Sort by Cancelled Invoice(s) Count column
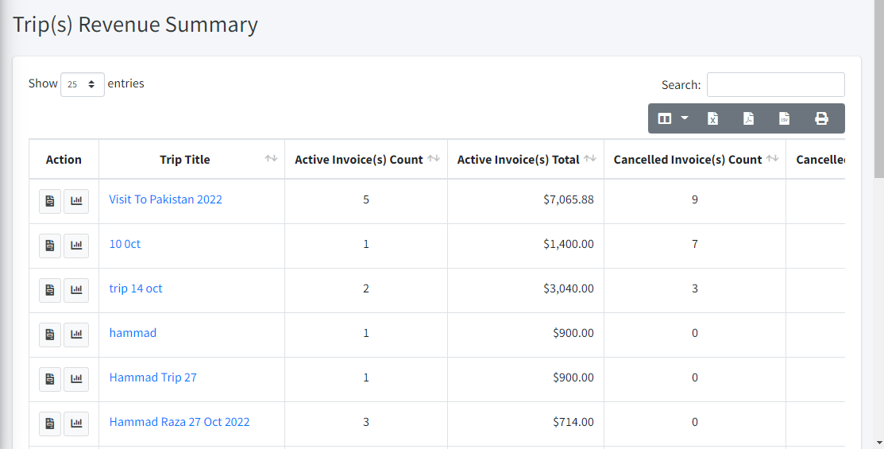 tap(772, 159)
